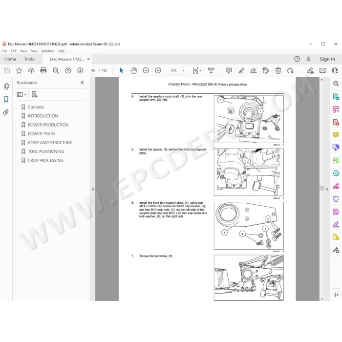Screen dimensions: 342x342
Task: Open the POWER TRAIN bookmark
Action: click(41, 134)
